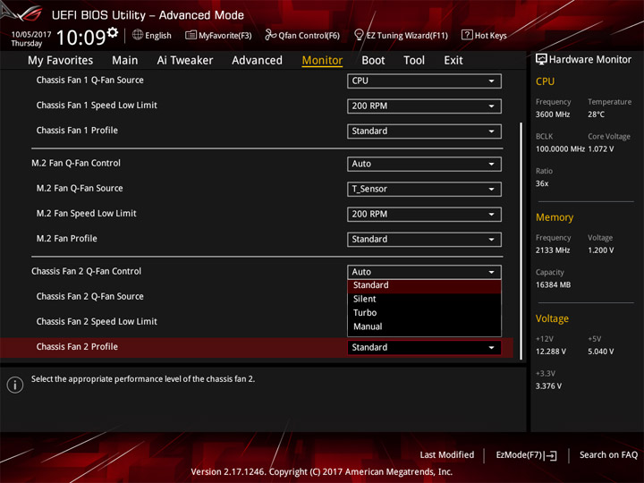This screenshot has width=644, height=483.
Task: Select Chassis Fan 2 Speed Low Limit label
Action: pyautogui.click(x=97, y=322)
